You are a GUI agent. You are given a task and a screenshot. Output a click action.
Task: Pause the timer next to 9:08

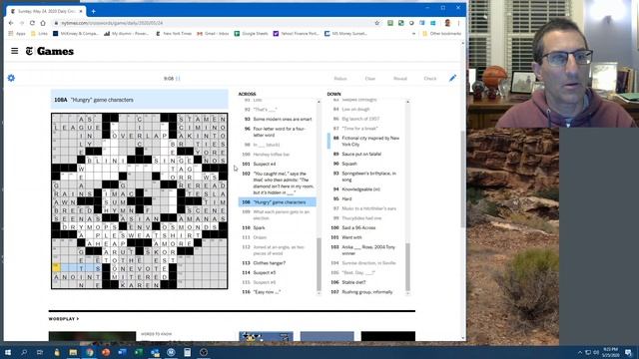[x=178, y=79]
